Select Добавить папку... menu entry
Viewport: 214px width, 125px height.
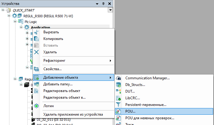click(x=58, y=84)
